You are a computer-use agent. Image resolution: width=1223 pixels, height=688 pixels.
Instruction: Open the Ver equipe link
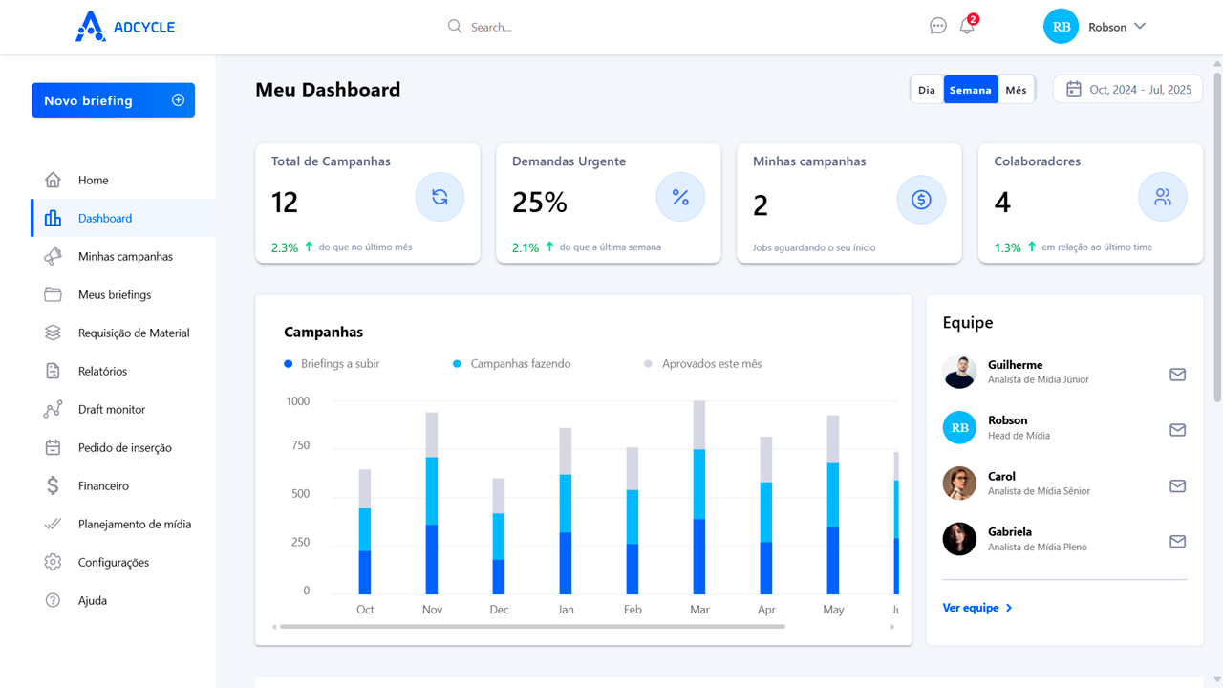point(976,608)
